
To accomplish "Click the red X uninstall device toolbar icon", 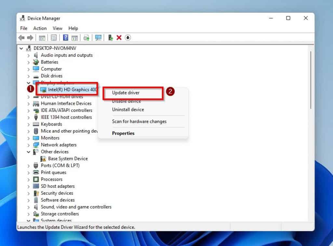I will tap(119, 38).
